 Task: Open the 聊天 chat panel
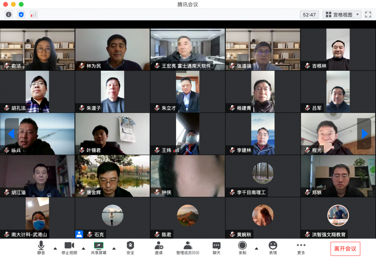click(x=216, y=248)
